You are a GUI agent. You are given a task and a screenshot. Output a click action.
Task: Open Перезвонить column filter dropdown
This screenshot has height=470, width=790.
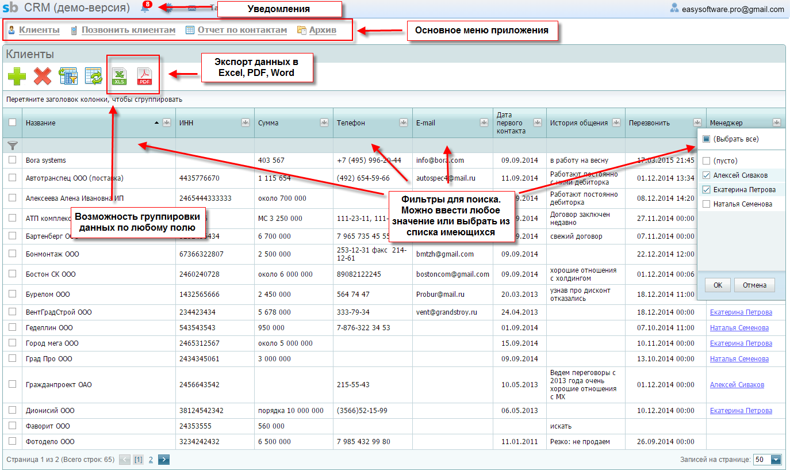tap(697, 122)
